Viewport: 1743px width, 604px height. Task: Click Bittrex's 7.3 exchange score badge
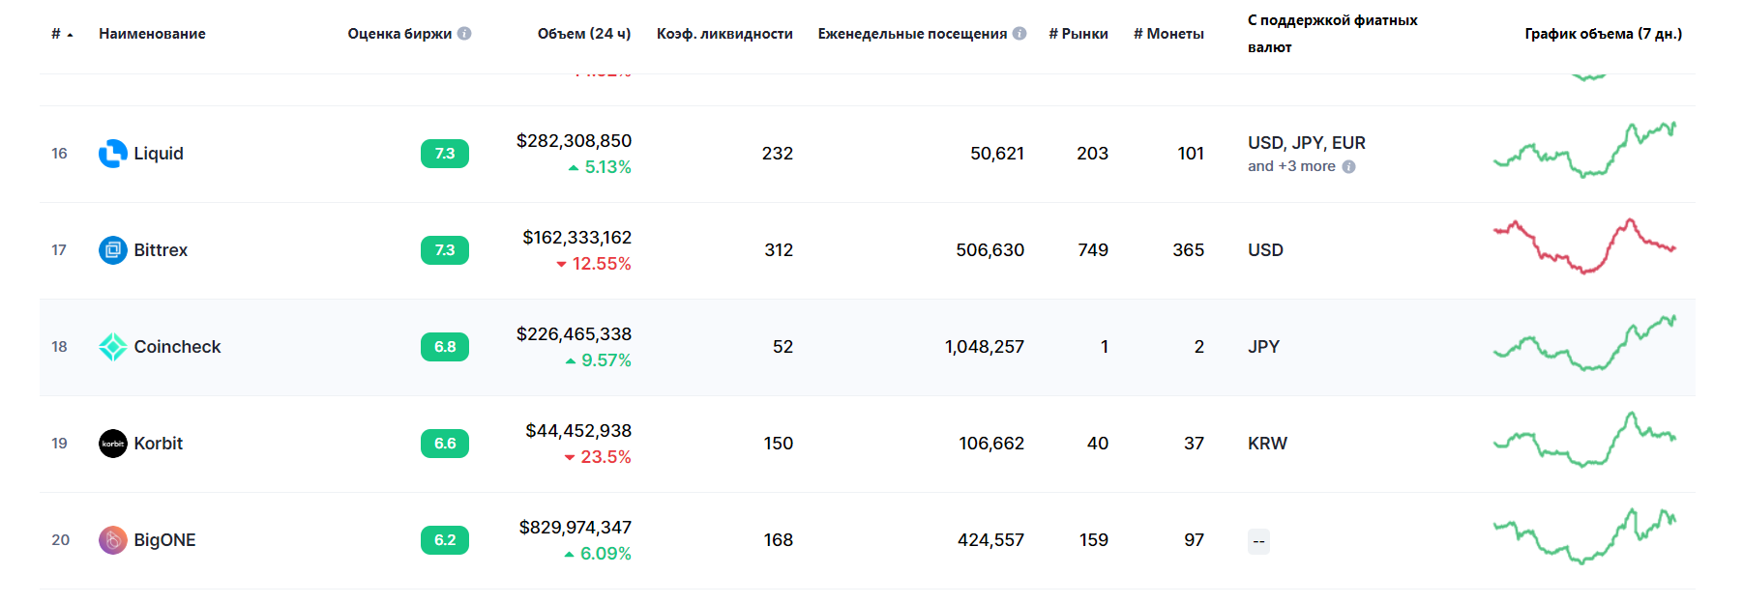pos(445,250)
